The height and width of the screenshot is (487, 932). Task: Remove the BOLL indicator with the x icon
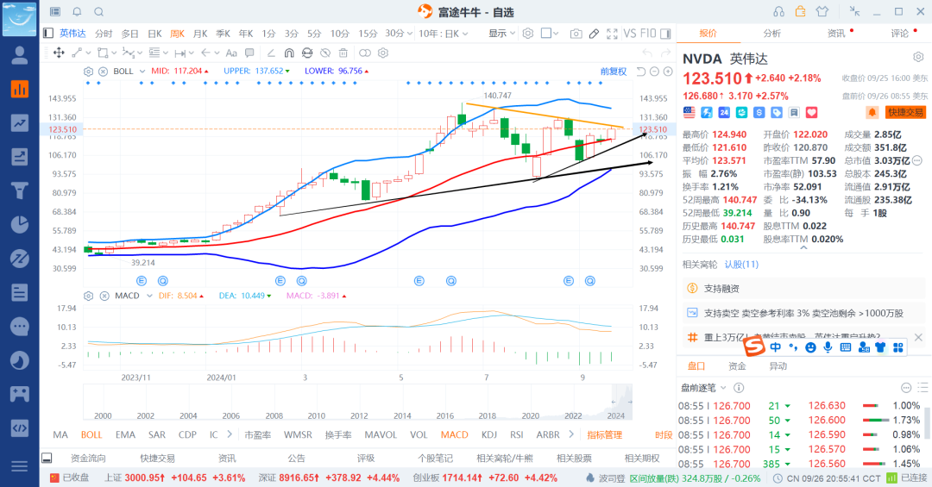pyautogui.click(x=103, y=72)
